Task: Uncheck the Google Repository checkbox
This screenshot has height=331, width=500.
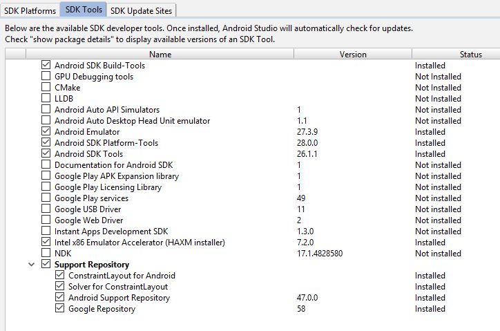Action: 60,309
